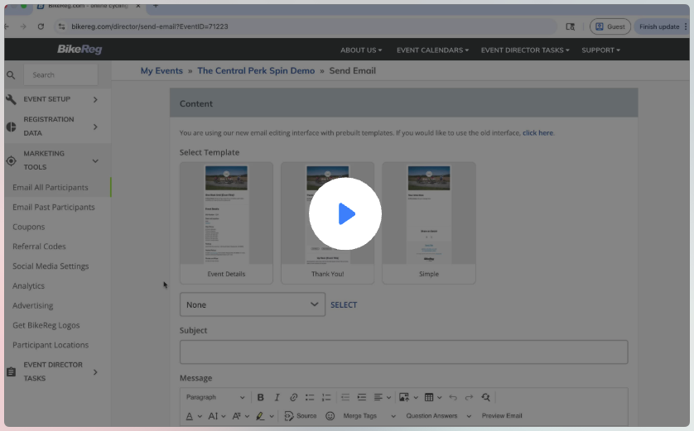Insert a bulleted list
This screenshot has height=431, width=694.
click(x=310, y=397)
